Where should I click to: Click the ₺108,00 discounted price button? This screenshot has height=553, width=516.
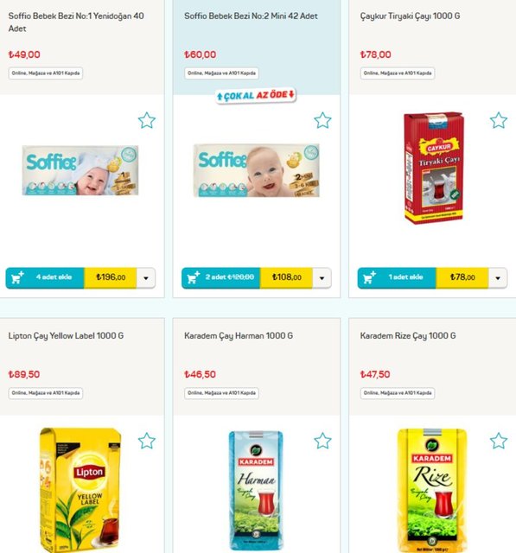click(x=286, y=277)
